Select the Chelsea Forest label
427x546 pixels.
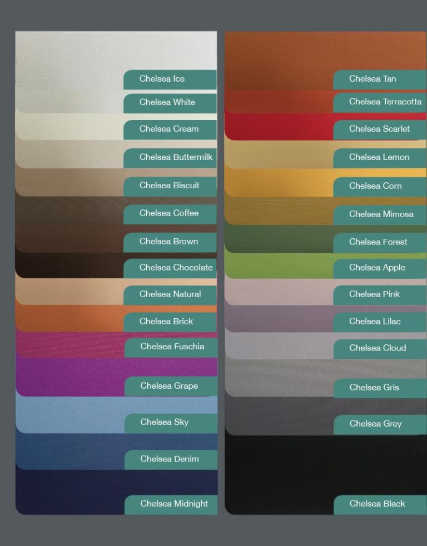tap(380, 243)
